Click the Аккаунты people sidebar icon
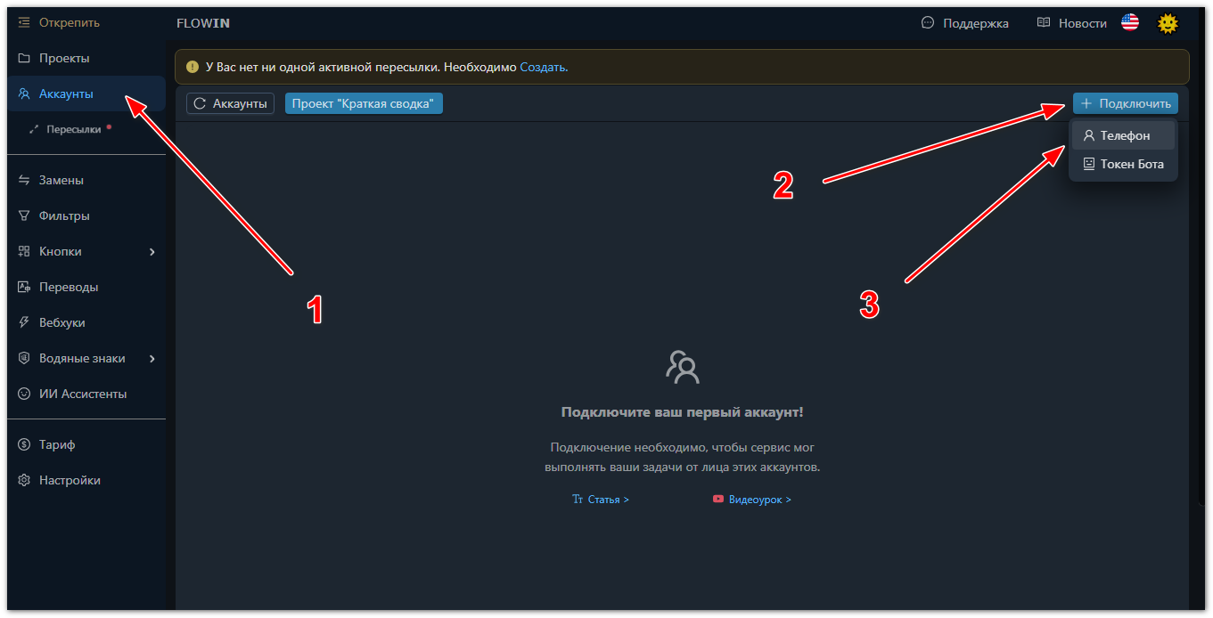 tap(24, 94)
